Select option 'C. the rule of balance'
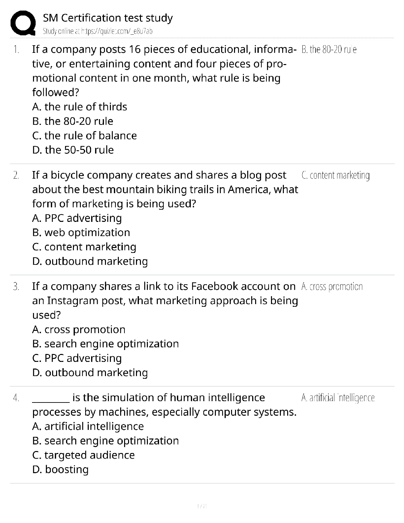 pyautogui.click(x=84, y=135)
